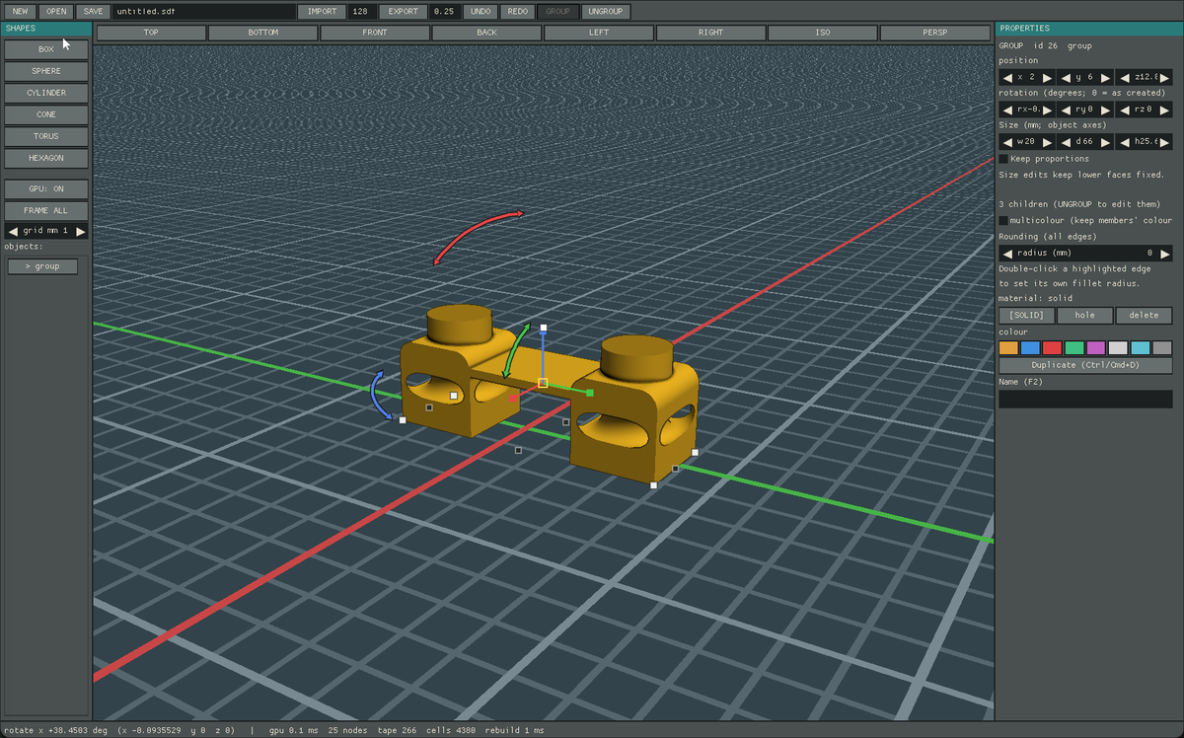Expand the group entry in objects list

coord(43,266)
